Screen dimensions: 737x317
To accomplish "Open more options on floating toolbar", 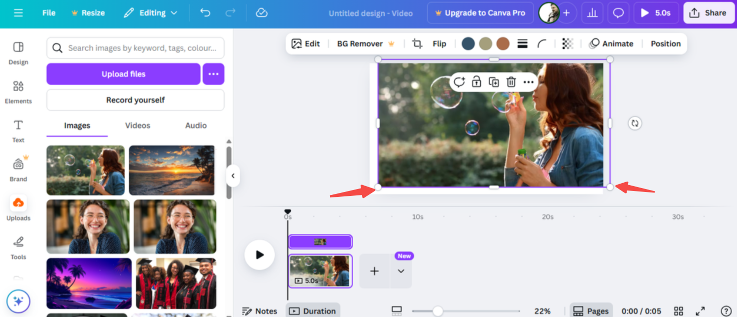I will click(529, 82).
